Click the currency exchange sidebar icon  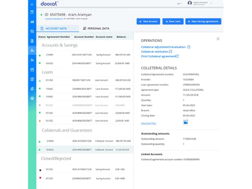click(32, 79)
